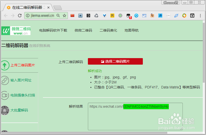Open the extension with red badge 3
Viewport: 206px width, 135px height.
[x=129, y=16]
